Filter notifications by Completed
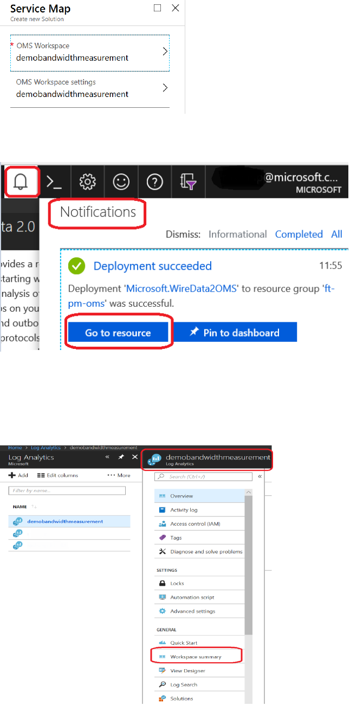350x706 pixels. [x=299, y=234]
